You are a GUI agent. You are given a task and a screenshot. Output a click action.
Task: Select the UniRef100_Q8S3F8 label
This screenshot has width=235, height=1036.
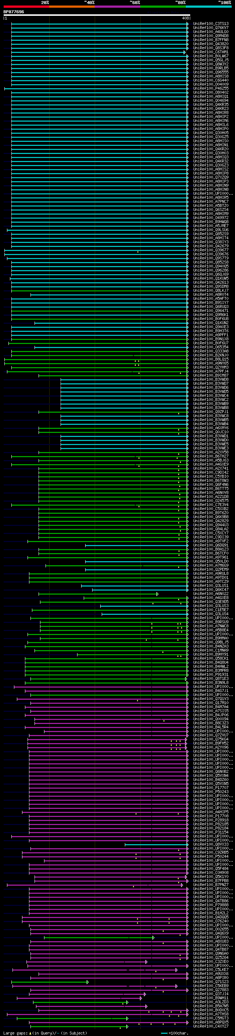tap(211, 48)
